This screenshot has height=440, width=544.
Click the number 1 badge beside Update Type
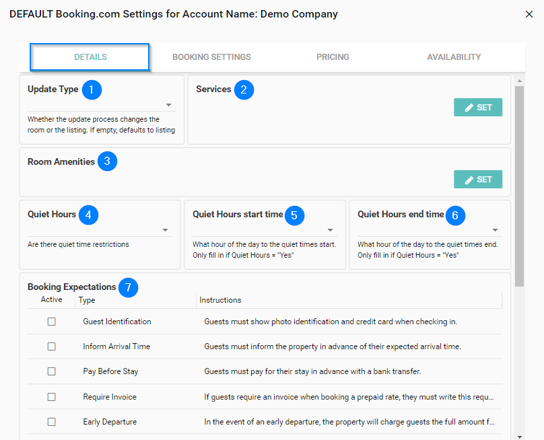pyautogui.click(x=92, y=89)
